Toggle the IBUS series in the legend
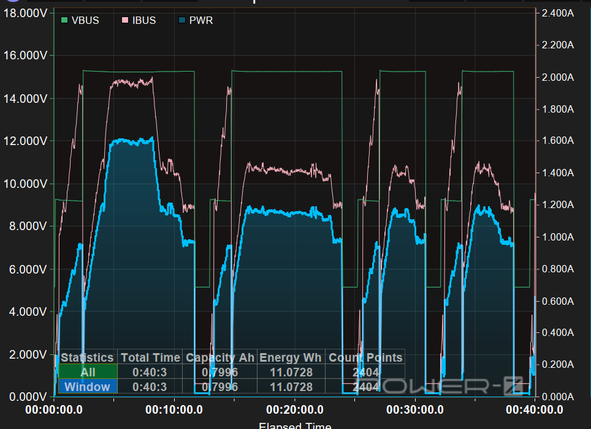The width and height of the screenshot is (591, 429). [x=143, y=20]
